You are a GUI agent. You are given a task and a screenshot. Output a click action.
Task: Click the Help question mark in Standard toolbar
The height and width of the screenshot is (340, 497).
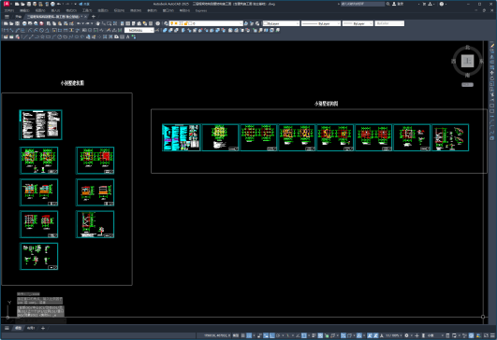[x=157, y=23]
